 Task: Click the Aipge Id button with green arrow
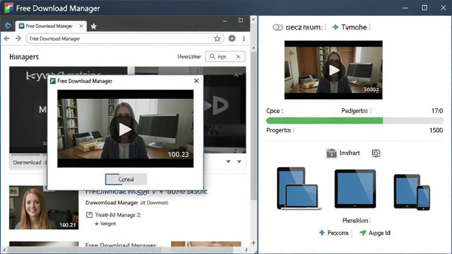[375, 233]
